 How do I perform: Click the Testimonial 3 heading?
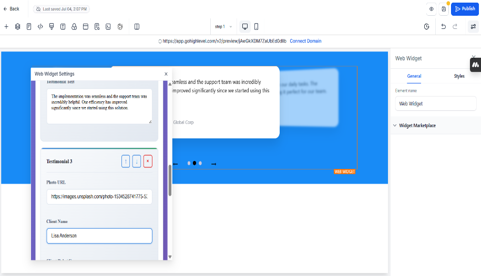click(x=59, y=162)
